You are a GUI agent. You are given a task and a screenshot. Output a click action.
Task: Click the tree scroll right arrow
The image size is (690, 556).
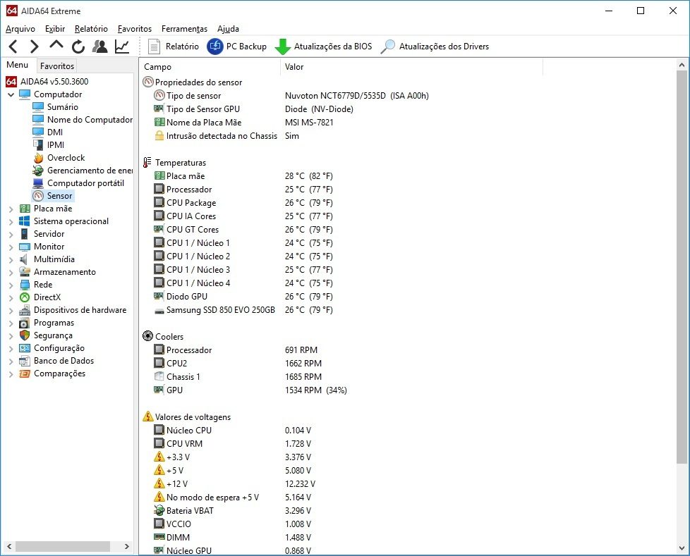pyautogui.click(x=127, y=546)
